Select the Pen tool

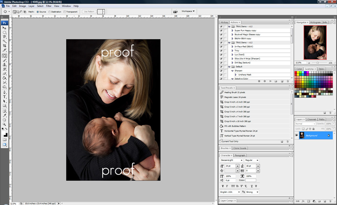pyautogui.click(x=4, y=92)
